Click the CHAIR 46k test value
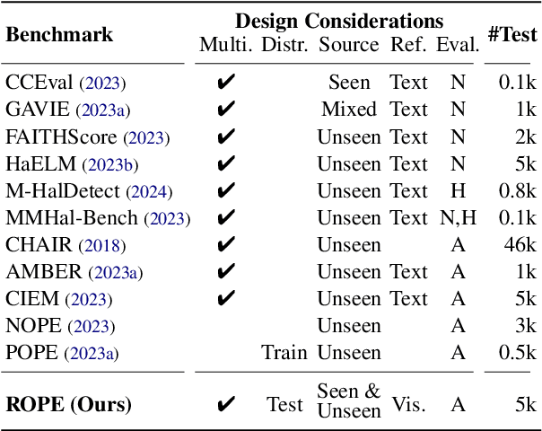Image resolution: width=542 pixels, height=431 pixels. [520, 245]
